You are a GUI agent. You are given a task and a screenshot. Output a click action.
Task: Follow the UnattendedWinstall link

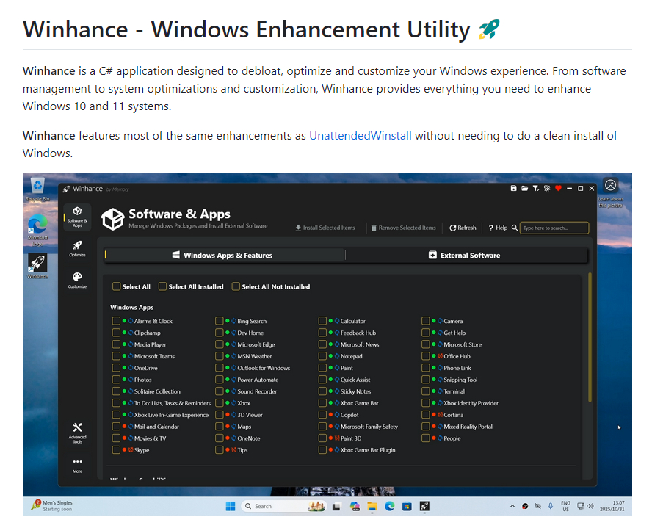point(360,135)
